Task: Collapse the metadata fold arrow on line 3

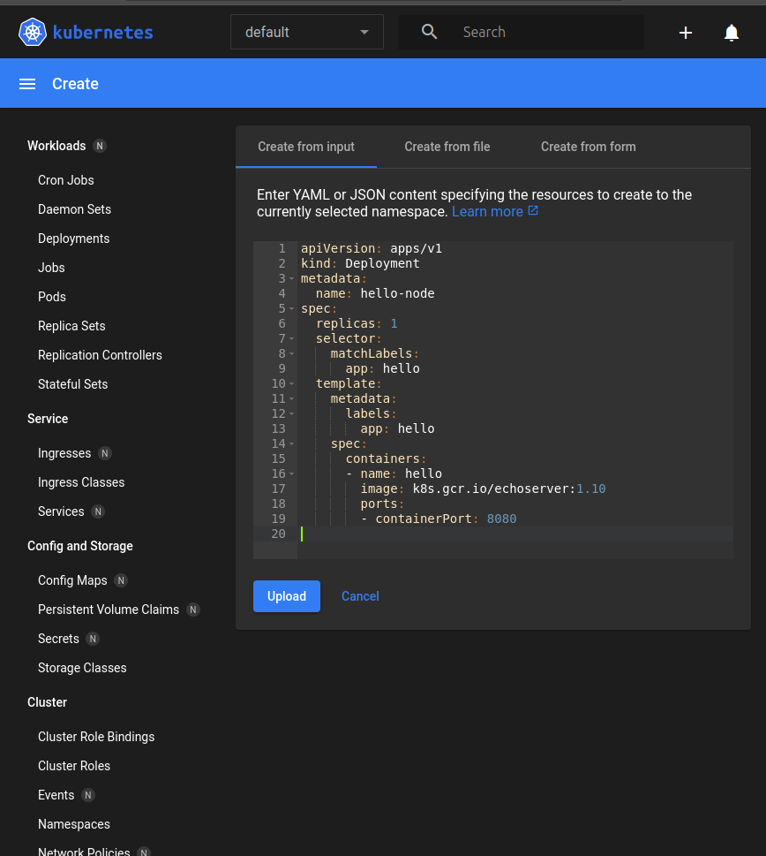Action: [292, 279]
